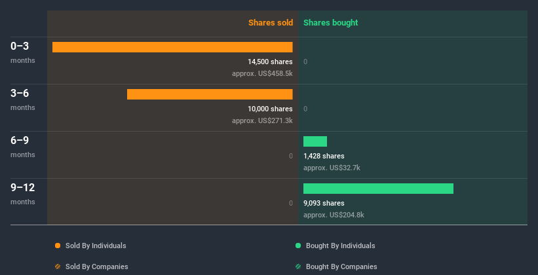Select the 6–9 months green bought bar
Viewport: 538px width, 275px height.
[315, 141]
